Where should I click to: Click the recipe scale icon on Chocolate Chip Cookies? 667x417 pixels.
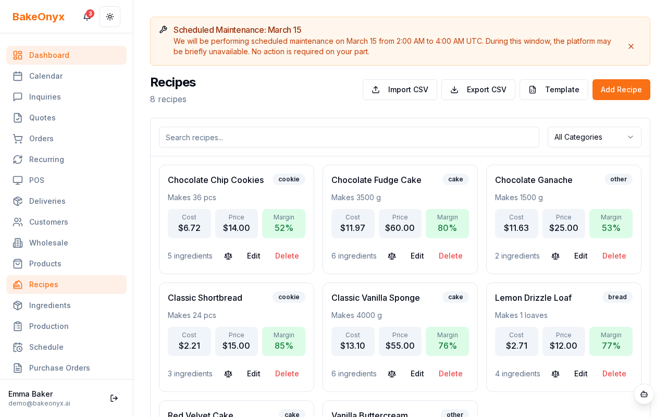click(x=228, y=256)
